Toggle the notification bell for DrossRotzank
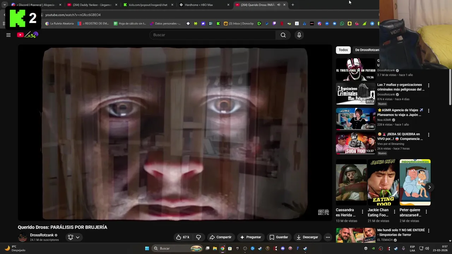The image size is (452, 254). (70, 237)
